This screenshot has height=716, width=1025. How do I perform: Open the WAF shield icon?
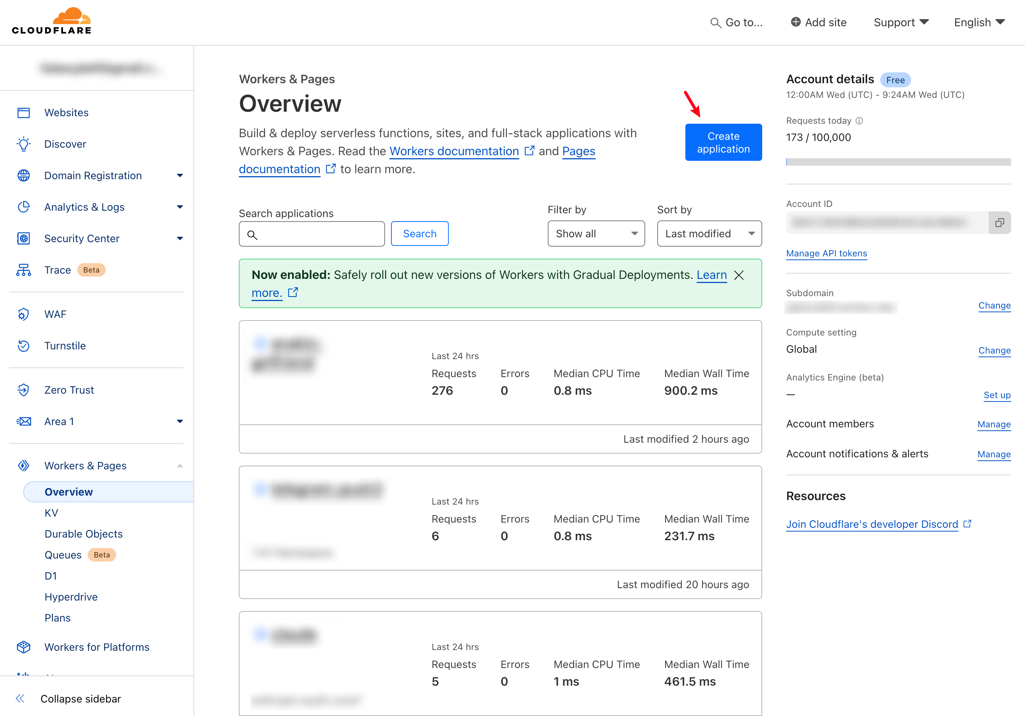pyautogui.click(x=24, y=314)
